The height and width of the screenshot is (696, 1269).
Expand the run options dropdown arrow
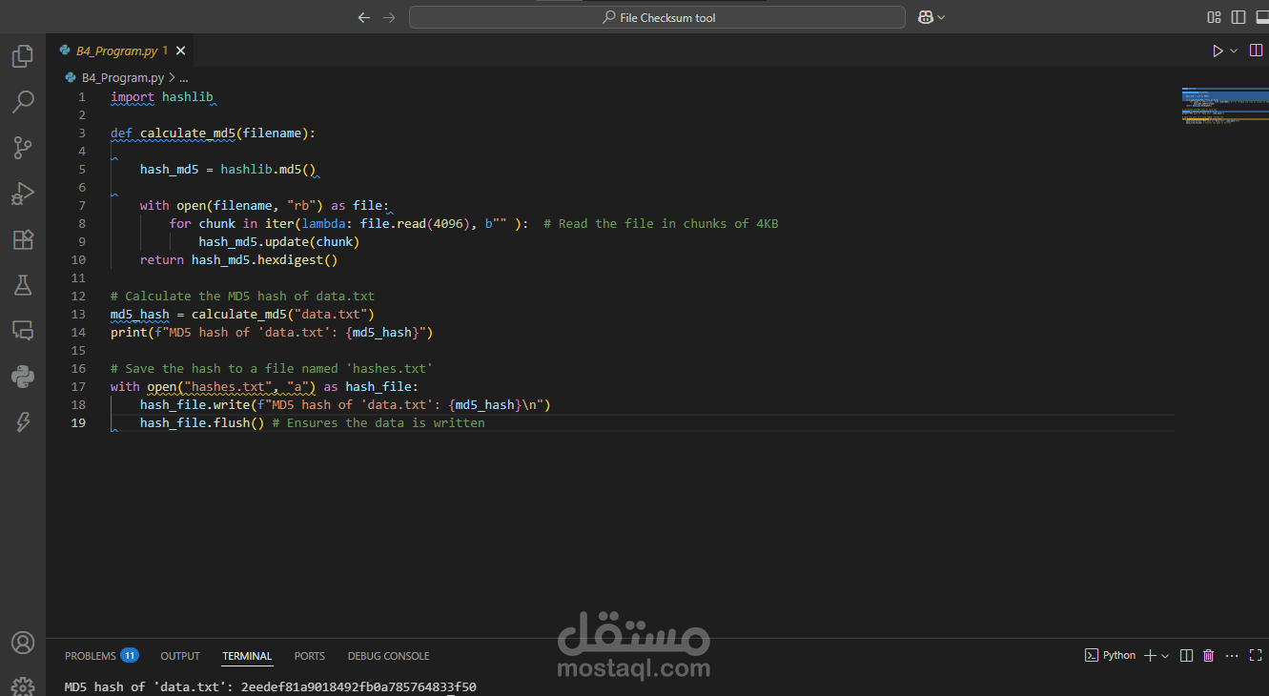1234,51
